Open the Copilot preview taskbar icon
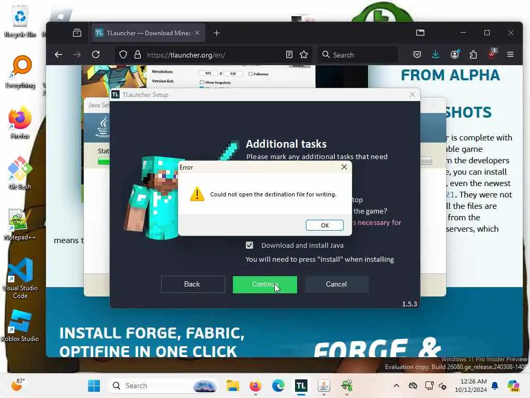The image size is (530, 398). pos(513,386)
